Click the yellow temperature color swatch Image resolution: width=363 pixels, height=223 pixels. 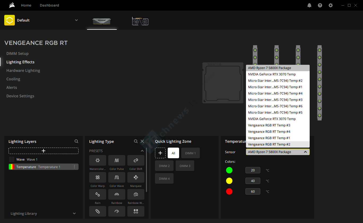229,181
